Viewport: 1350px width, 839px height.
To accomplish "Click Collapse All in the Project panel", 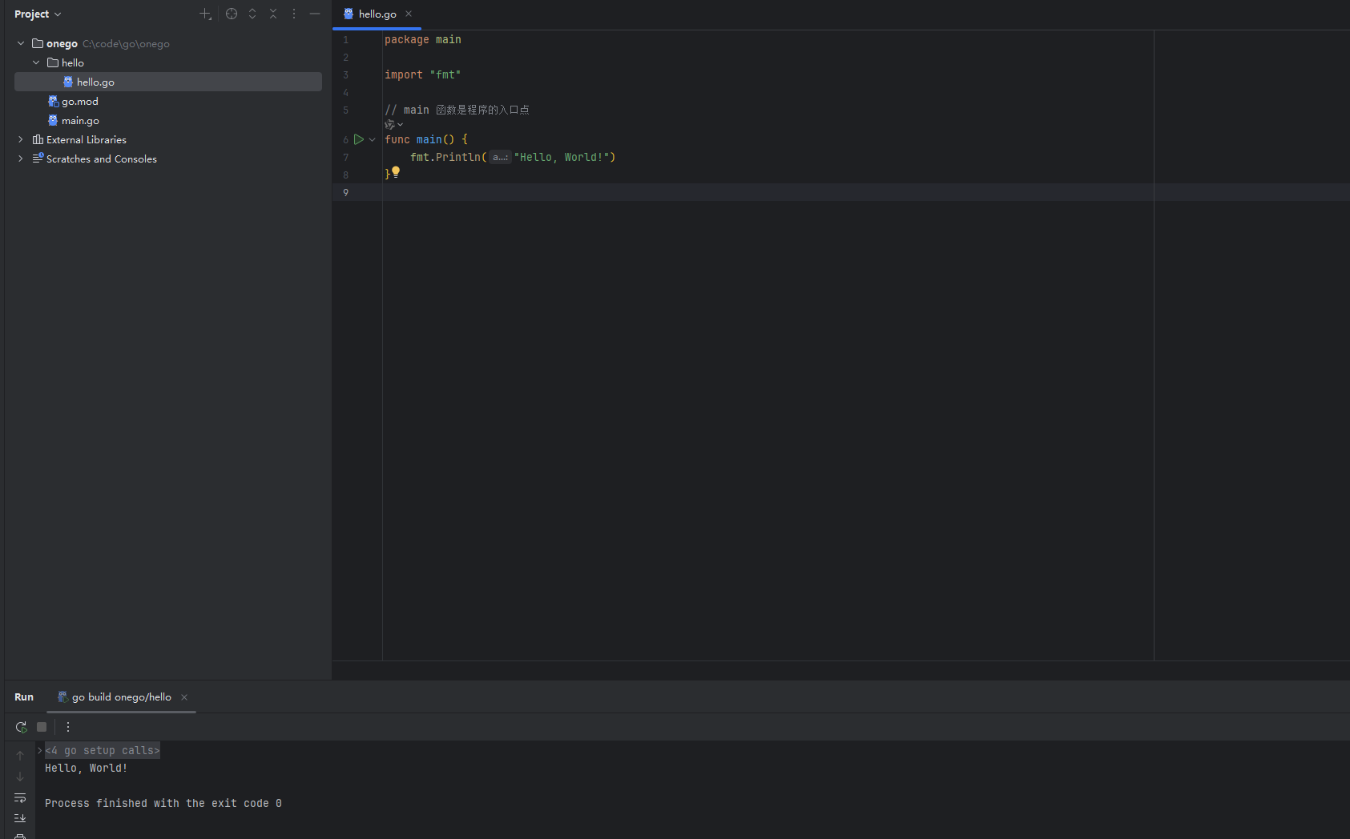I will pos(273,14).
